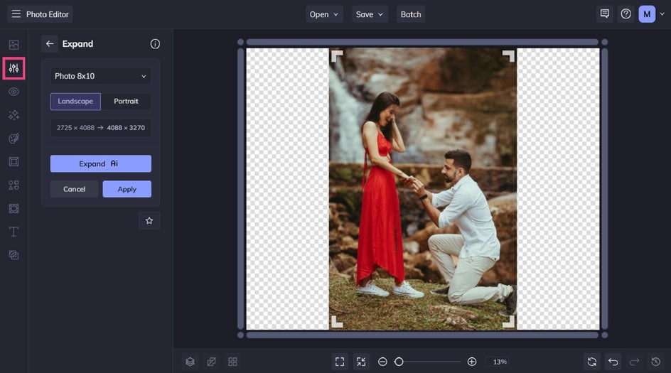Open the feedback chat icon
671x373 pixels.
coord(605,14)
